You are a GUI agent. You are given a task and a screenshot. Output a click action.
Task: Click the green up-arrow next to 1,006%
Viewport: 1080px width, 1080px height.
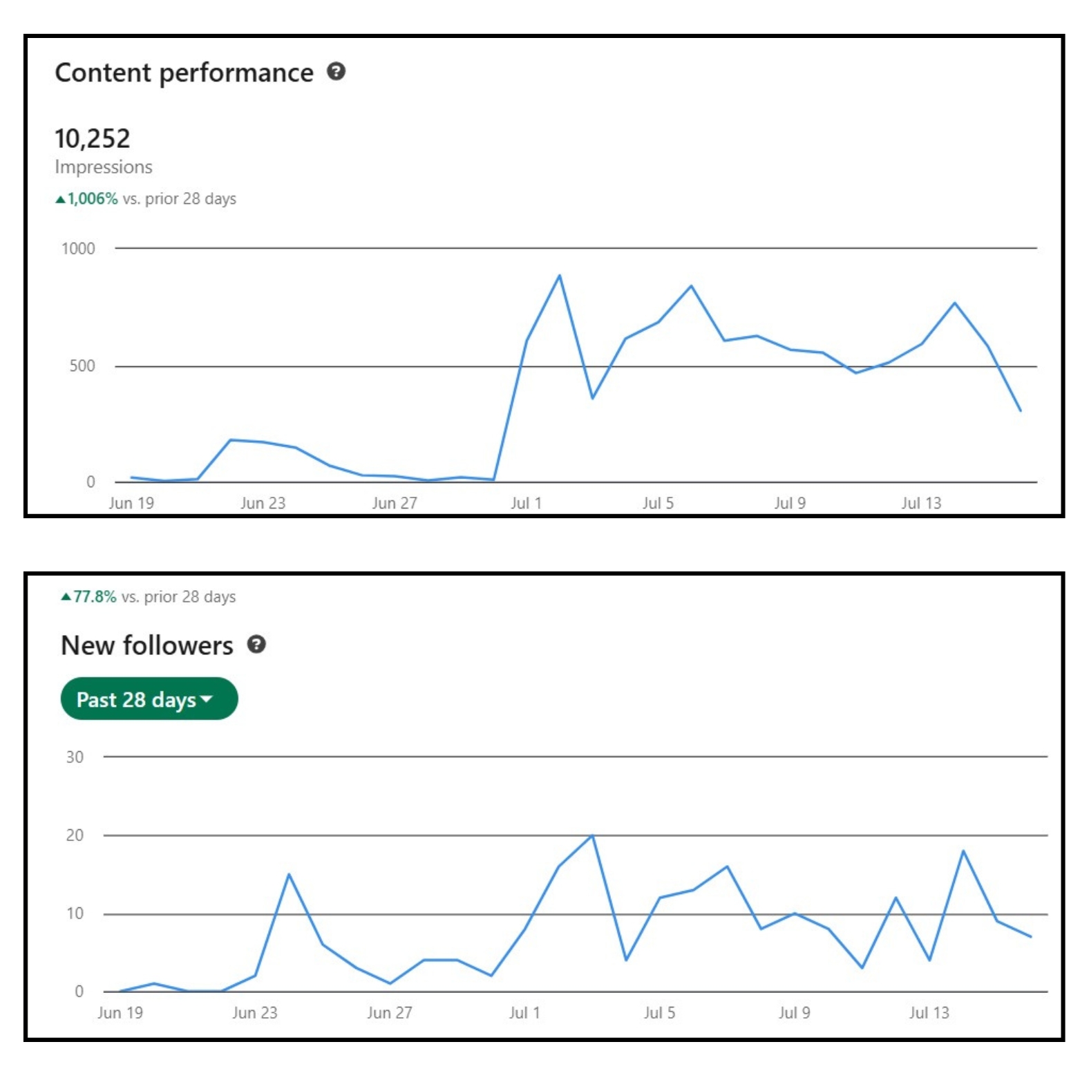pos(62,198)
